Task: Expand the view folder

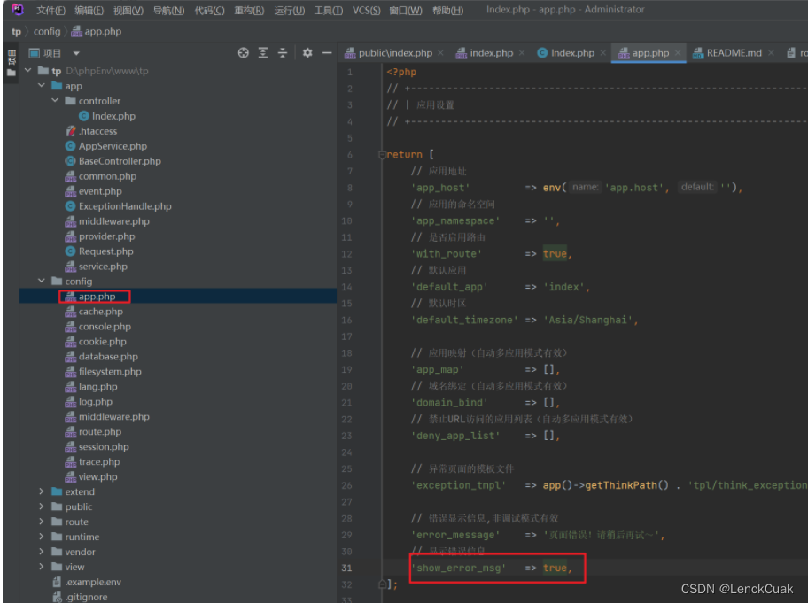Action: click(42, 567)
